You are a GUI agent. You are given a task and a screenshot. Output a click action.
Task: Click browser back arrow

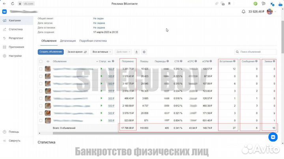tap(4, 4)
